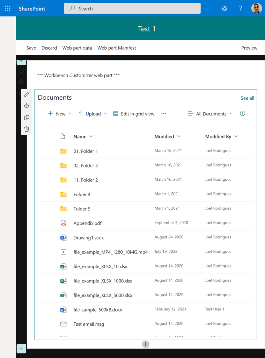Click the move web part icon
This screenshot has width=265, height=358.
tap(27, 106)
